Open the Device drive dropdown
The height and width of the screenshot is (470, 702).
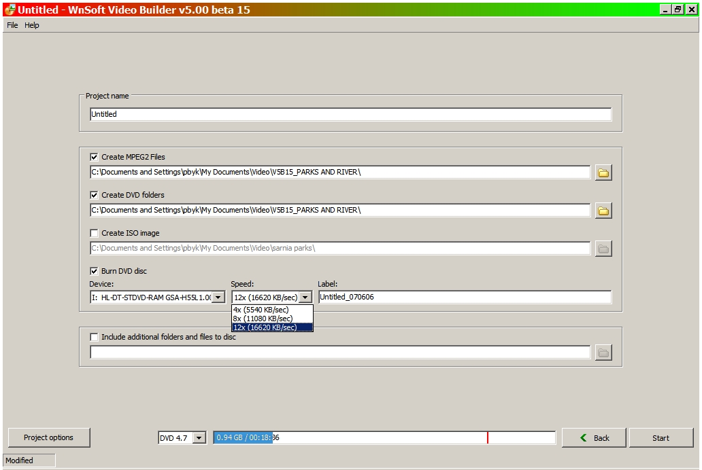[x=218, y=297]
